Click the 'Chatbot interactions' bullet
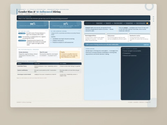Image resolution: width=167 pixels, height=125 pixels. click(58, 41)
